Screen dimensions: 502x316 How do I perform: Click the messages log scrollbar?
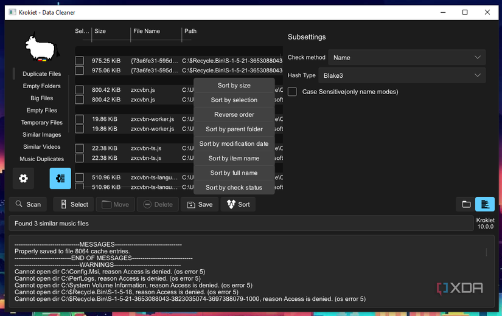point(486,252)
